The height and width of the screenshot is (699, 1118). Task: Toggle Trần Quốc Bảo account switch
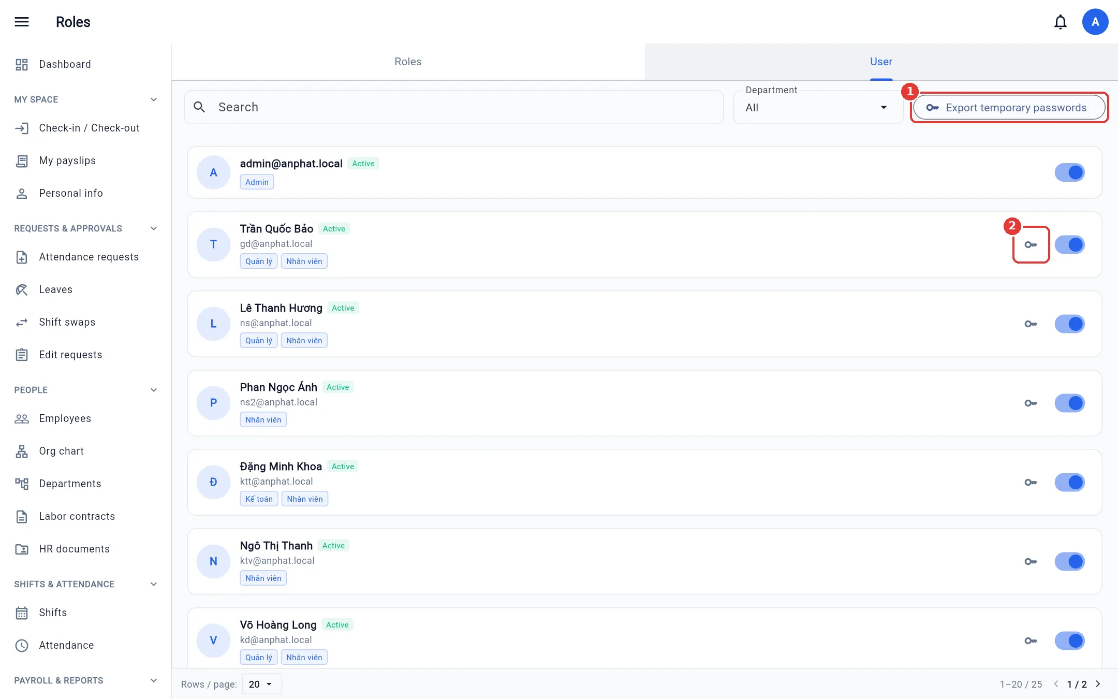coord(1069,244)
